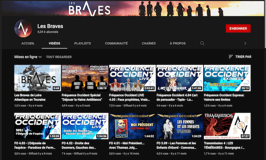Click the 7,5 k vues Diffusé il y a 6 mois text
Screen dimensions: 266x160
(x=128, y=106)
